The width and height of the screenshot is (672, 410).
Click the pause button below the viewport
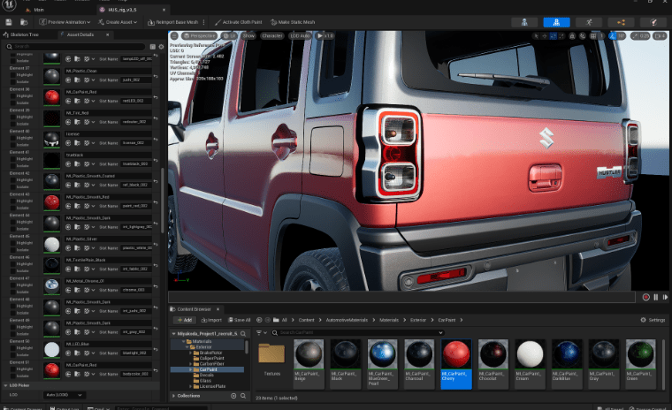[656, 297]
